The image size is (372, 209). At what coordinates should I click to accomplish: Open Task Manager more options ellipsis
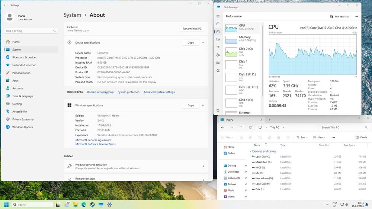click(356, 17)
